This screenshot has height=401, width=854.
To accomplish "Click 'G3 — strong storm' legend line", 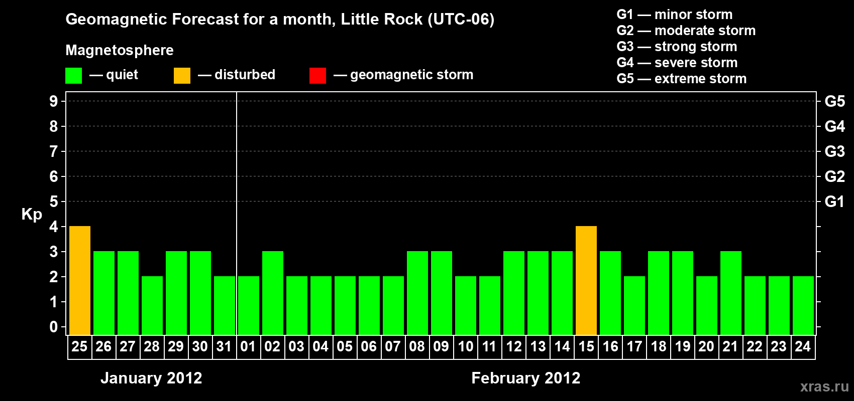I will 677,47.
